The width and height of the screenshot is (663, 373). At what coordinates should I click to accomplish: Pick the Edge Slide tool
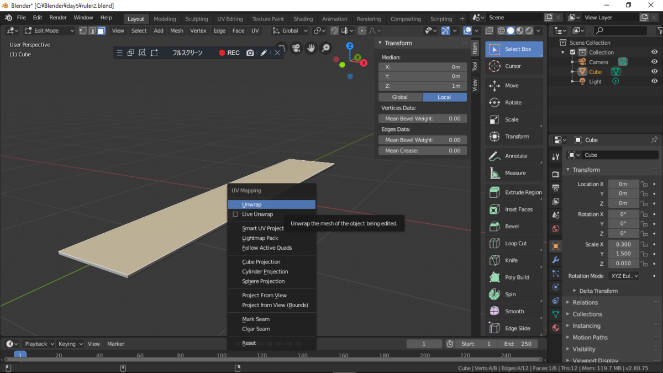(x=514, y=328)
